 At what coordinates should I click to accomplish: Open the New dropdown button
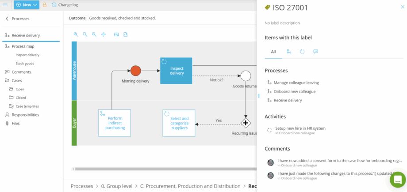[x=27, y=5]
